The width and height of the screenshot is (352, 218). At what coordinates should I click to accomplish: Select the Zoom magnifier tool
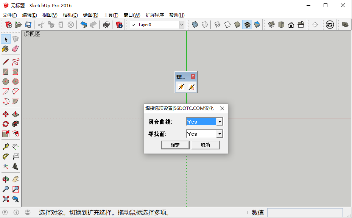[x=6, y=189]
